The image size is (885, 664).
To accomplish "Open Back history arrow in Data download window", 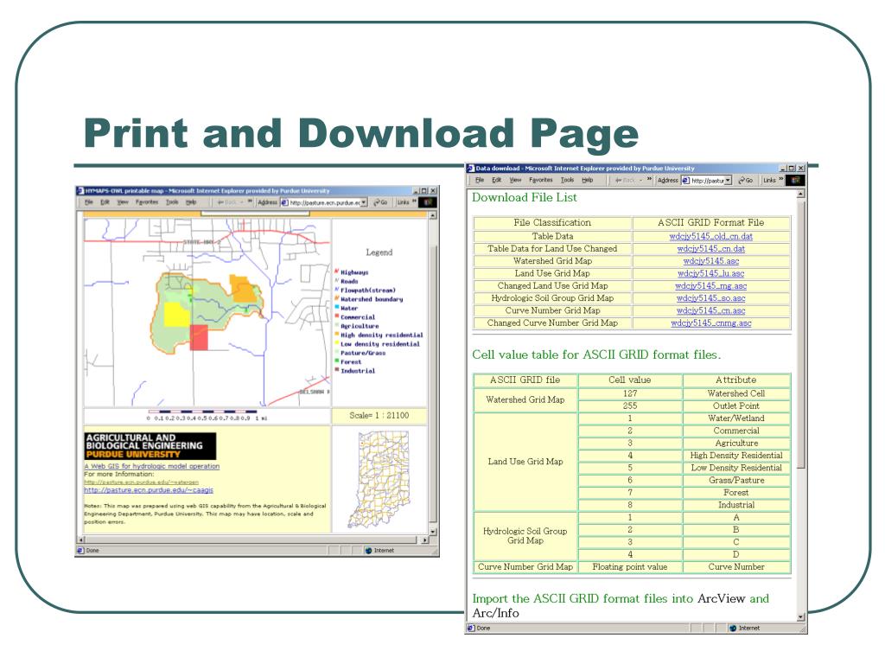I will [640, 180].
